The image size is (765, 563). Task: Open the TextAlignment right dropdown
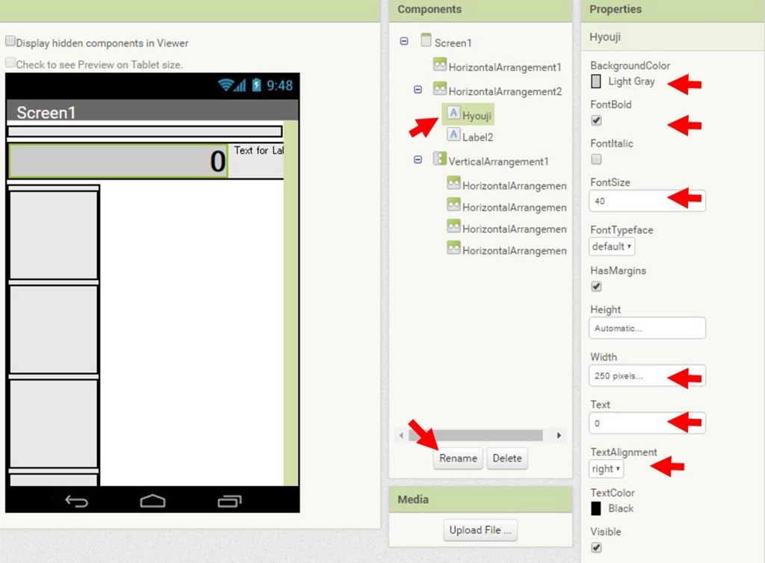pos(606,469)
